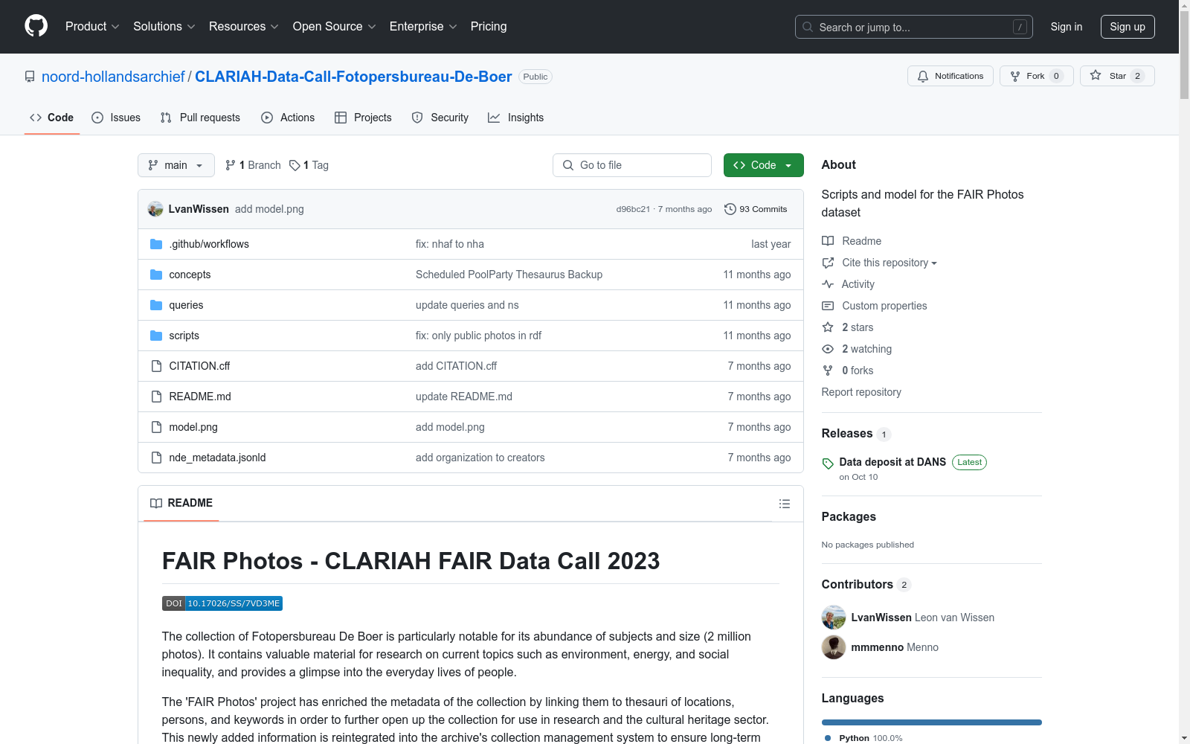Open mmmenno contributor avatar

(x=834, y=647)
